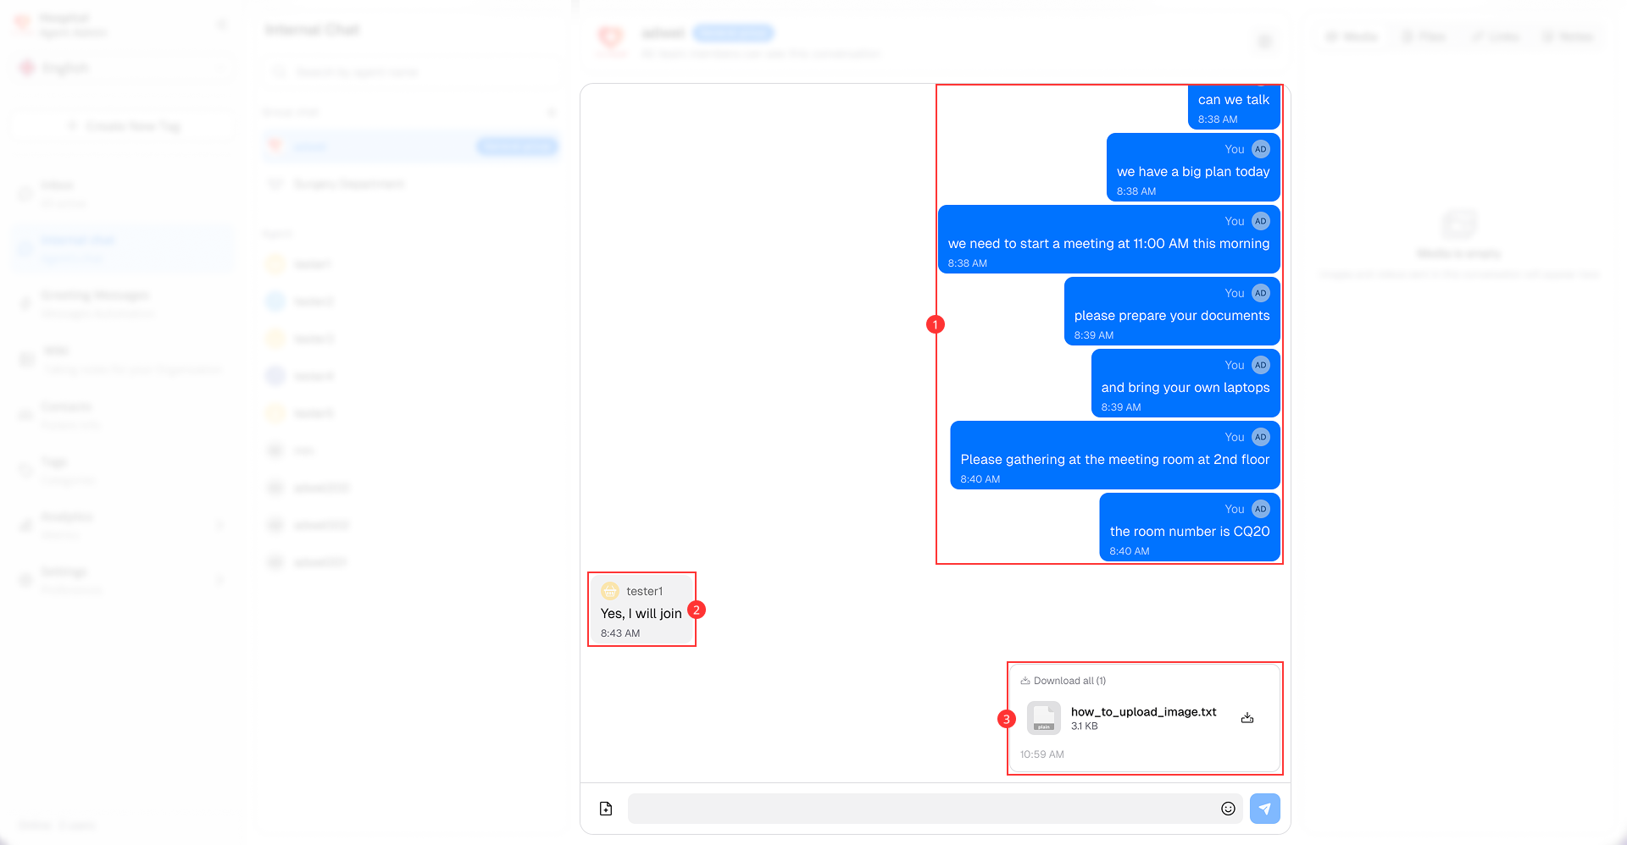Click the how_to_upload_image.txt file name
Image resolution: width=1627 pixels, height=845 pixels.
tap(1143, 712)
